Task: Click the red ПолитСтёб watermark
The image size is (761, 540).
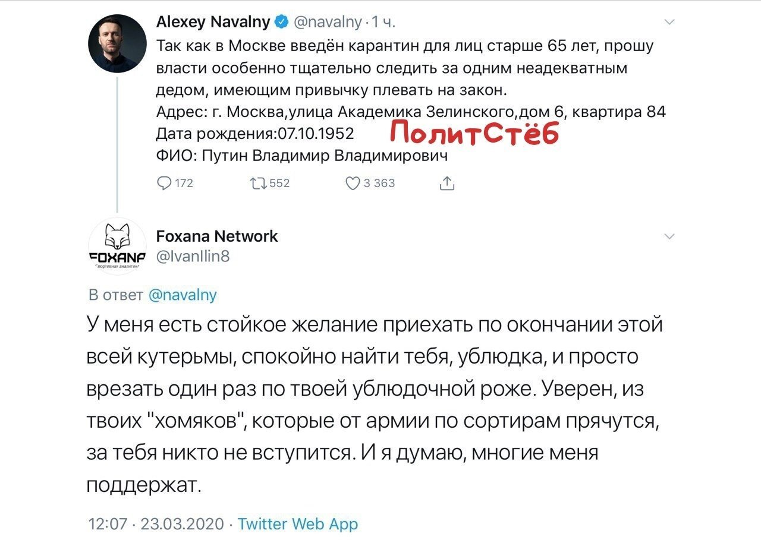Action: pos(475,133)
